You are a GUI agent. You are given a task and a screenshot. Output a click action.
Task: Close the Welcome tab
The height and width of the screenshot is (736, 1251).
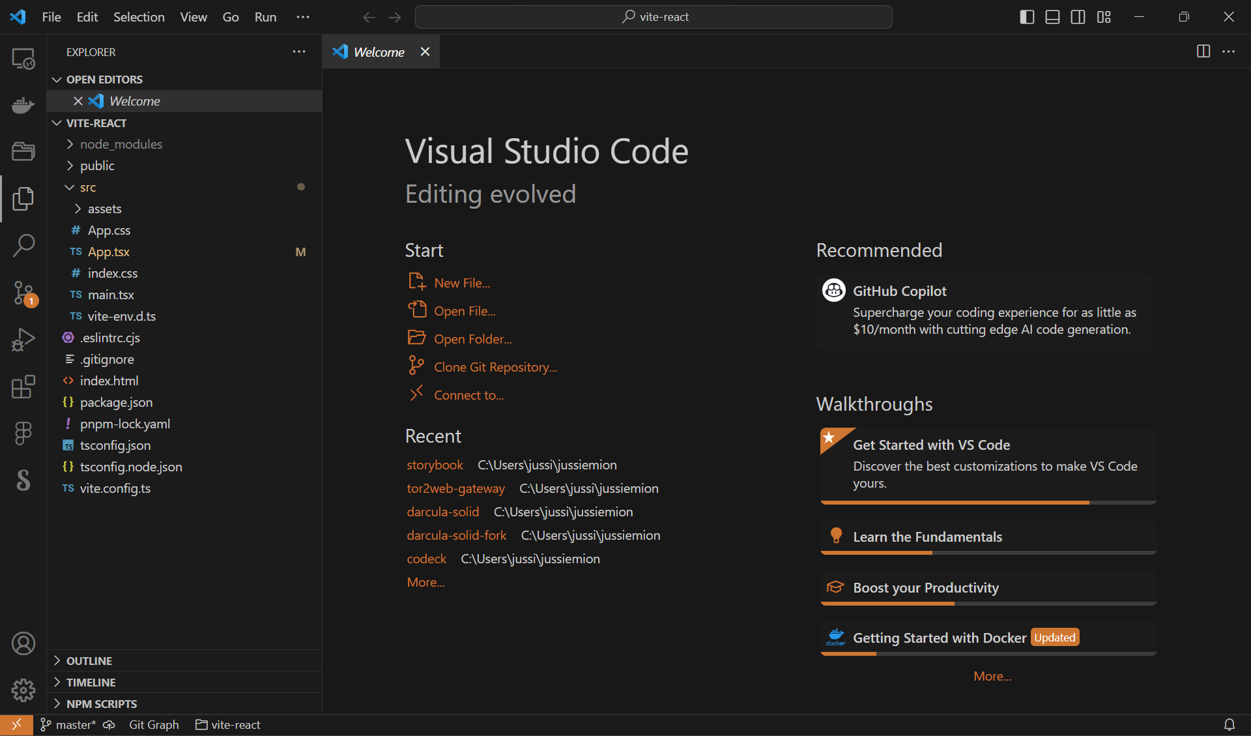(425, 52)
